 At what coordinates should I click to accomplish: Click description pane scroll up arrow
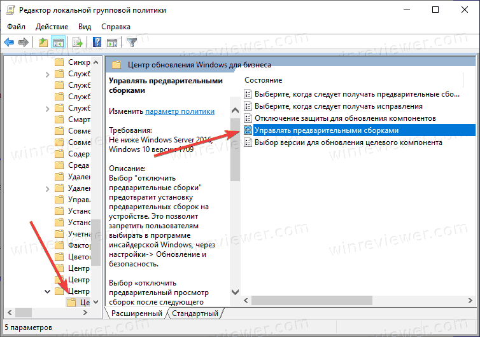[235, 110]
